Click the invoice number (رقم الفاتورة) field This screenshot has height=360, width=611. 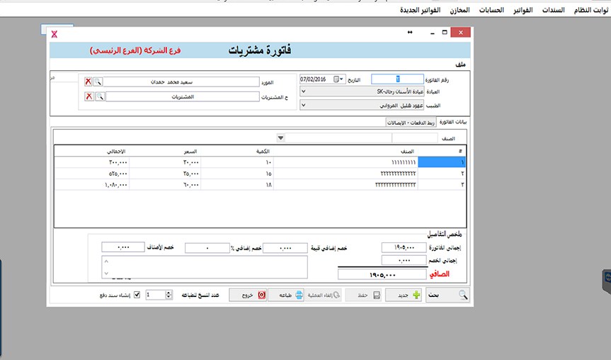398,79
